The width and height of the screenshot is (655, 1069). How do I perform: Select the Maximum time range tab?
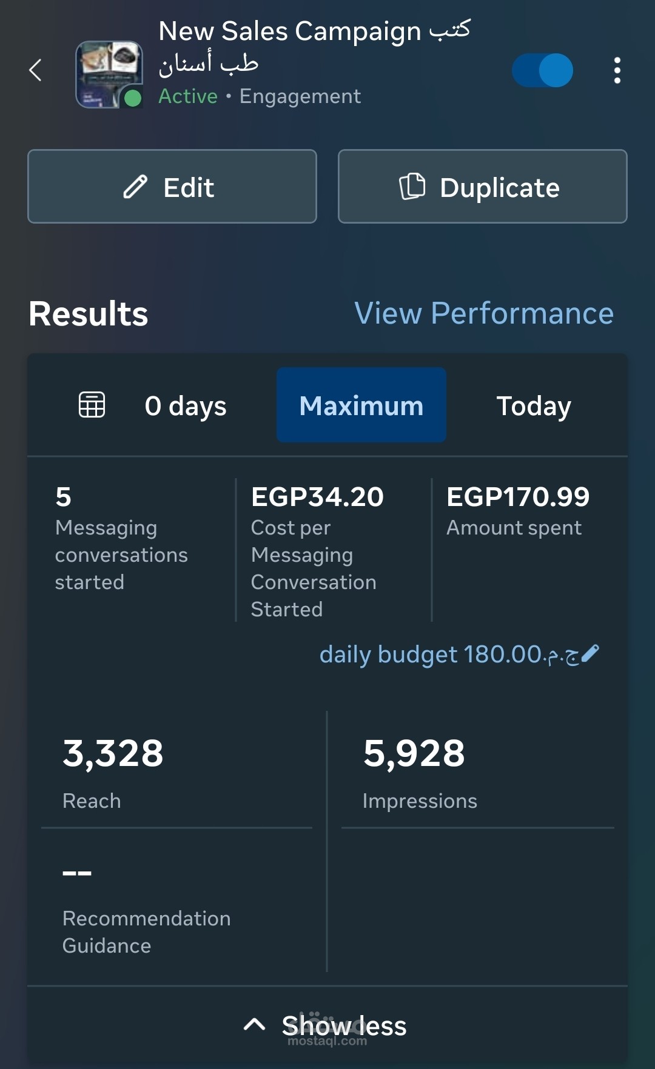pos(361,405)
